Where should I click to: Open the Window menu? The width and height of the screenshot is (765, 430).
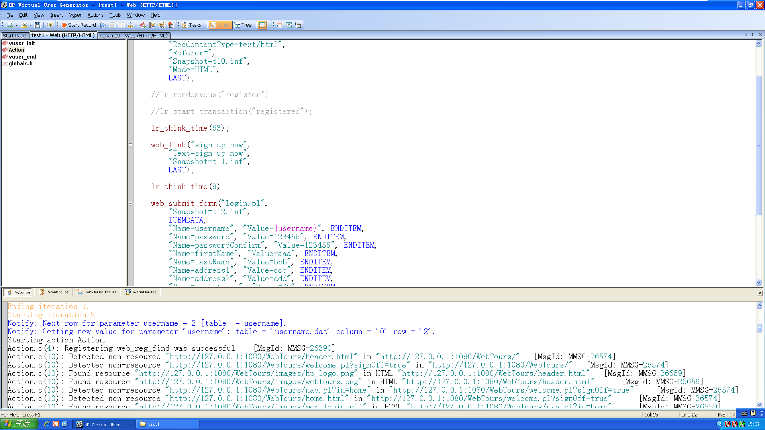(x=136, y=15)
